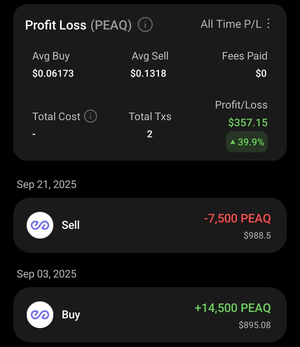Image resolution: width=300 pixels, height=347 pixels.
Task: Tap the Fees Paid $0 value
Action: 261,74
